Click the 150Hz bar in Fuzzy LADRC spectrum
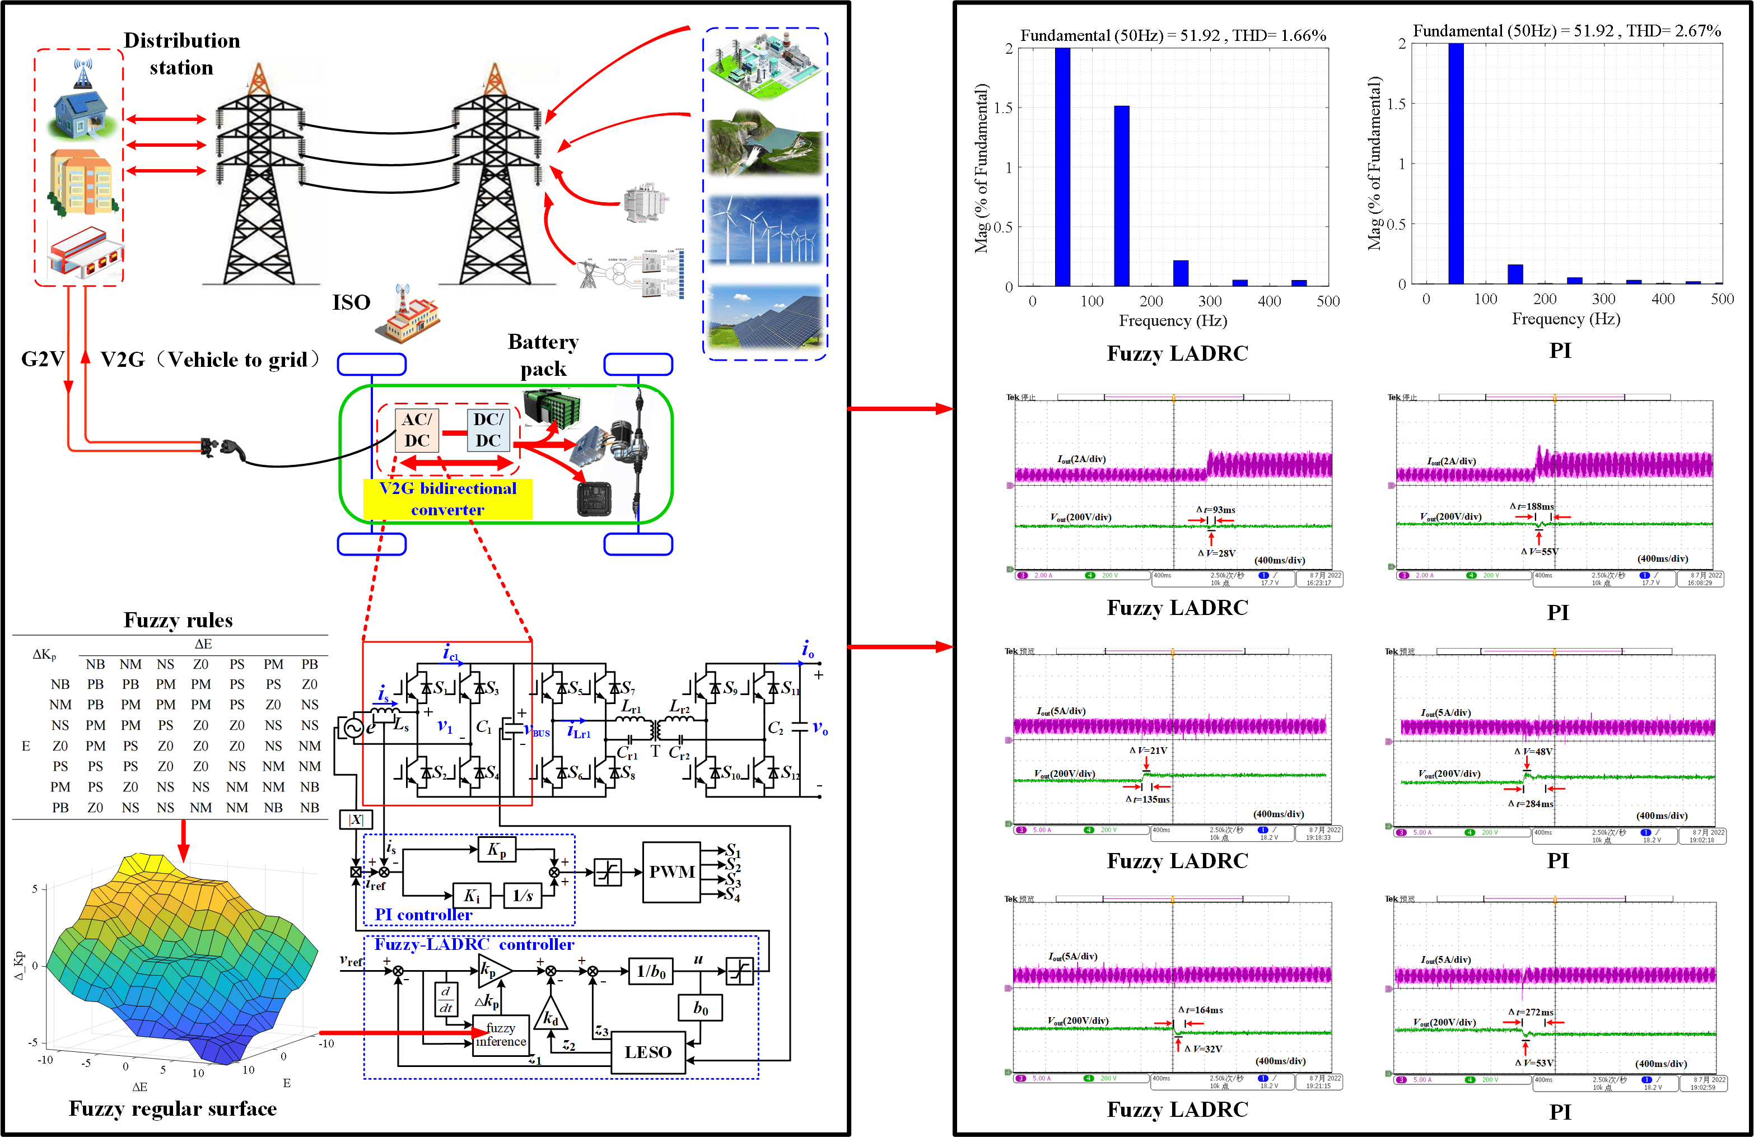1754x1137 pixels. click(1121, 195)
